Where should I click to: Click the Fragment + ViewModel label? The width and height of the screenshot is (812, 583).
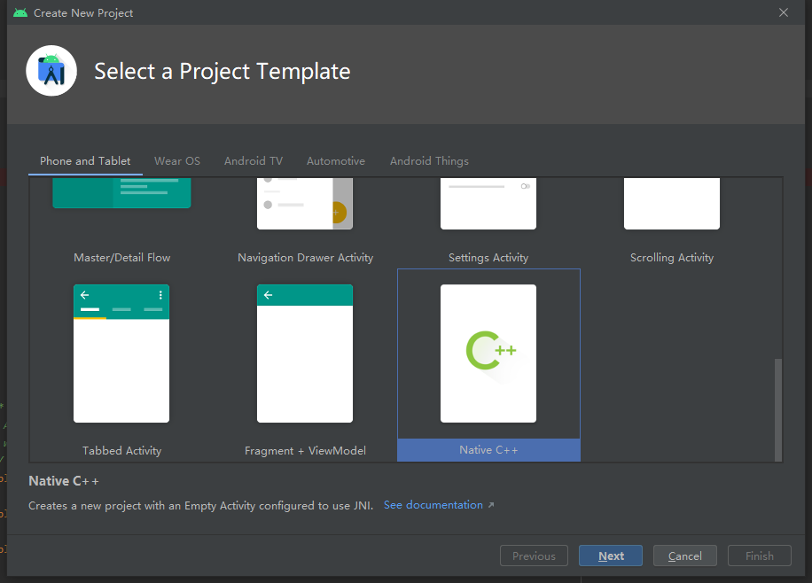305,450
